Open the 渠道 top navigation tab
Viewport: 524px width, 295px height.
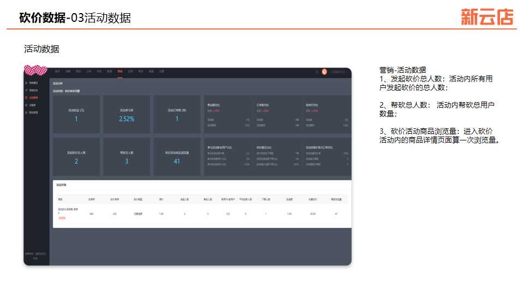(x=151, y=71)
